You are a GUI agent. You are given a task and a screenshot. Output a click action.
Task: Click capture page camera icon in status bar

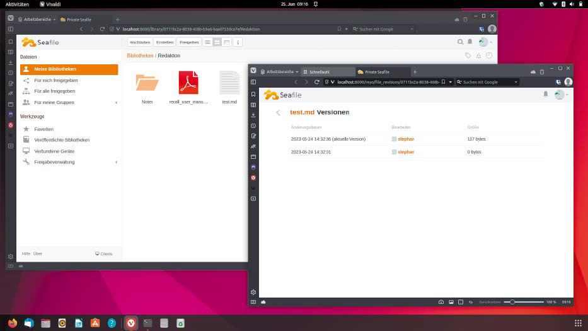pos(441,302)
